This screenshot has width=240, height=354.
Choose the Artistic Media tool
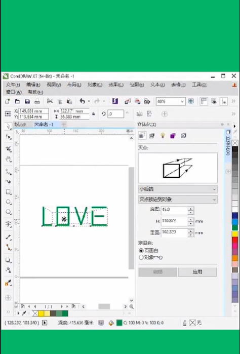[8, 182]
